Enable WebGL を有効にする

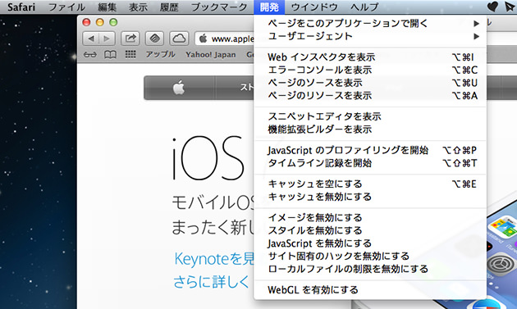point(370,290)
